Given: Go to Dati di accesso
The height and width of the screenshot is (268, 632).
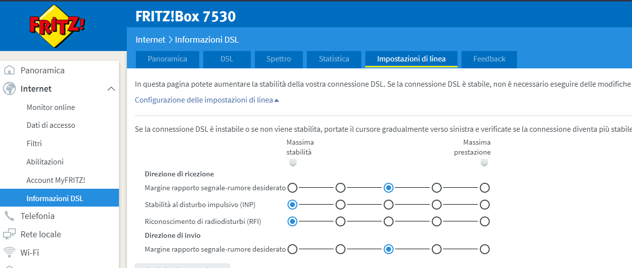Looking at the screenshot, I should pyautogui.click(x=51, y=125).
